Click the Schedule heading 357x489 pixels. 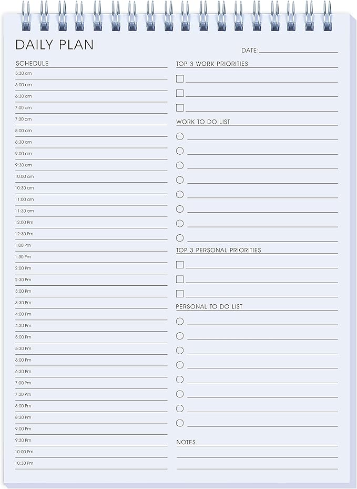32,64
